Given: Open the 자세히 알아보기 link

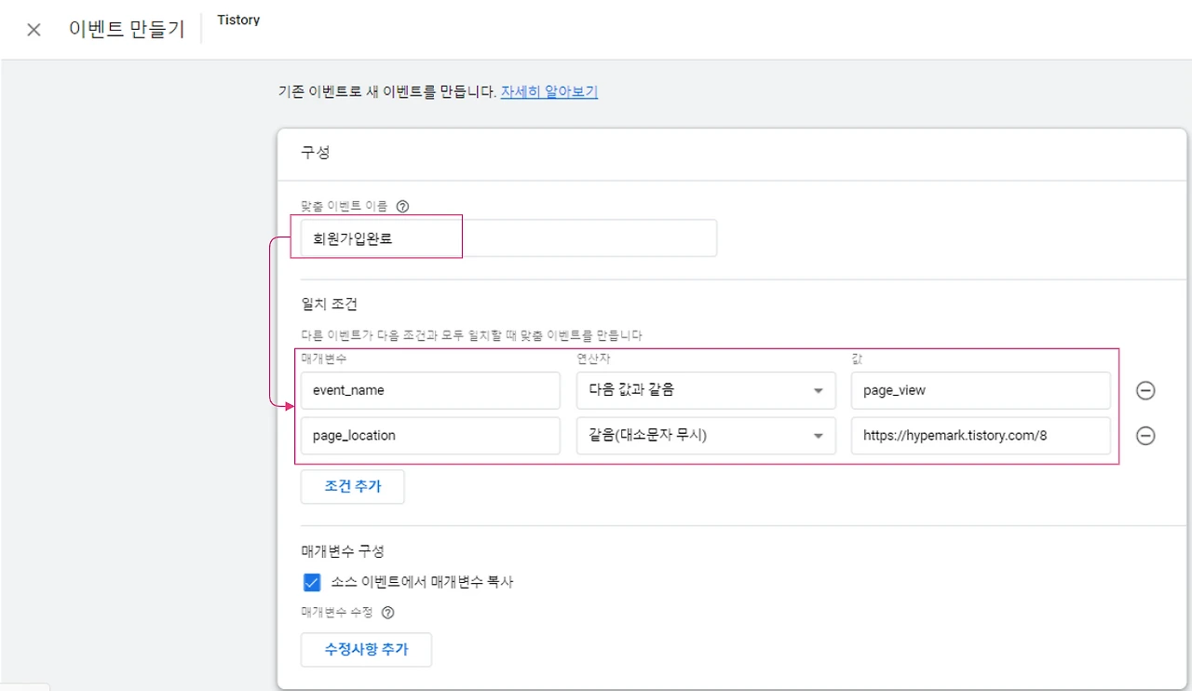Looking at the screenshot, I should tap(549, 92).
